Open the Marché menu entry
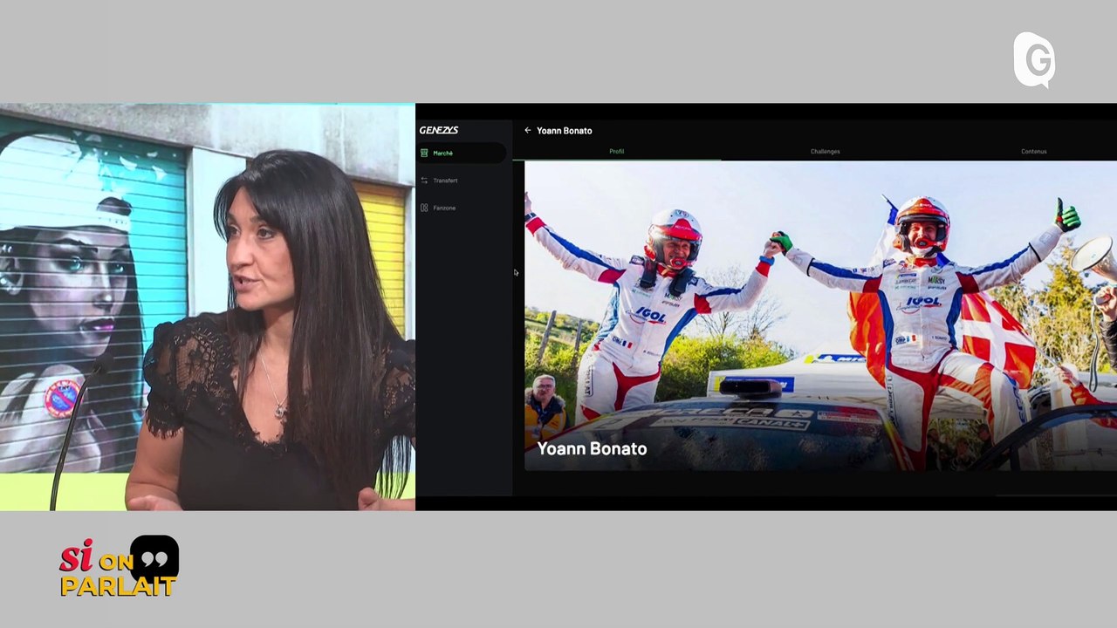This screenshot has width=1117, height=628. 462,153
